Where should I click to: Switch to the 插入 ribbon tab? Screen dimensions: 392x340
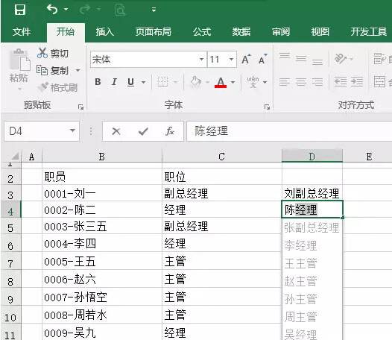[105, 32]
